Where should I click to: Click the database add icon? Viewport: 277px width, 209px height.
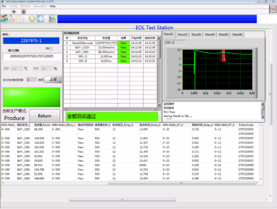click(52, 19)
